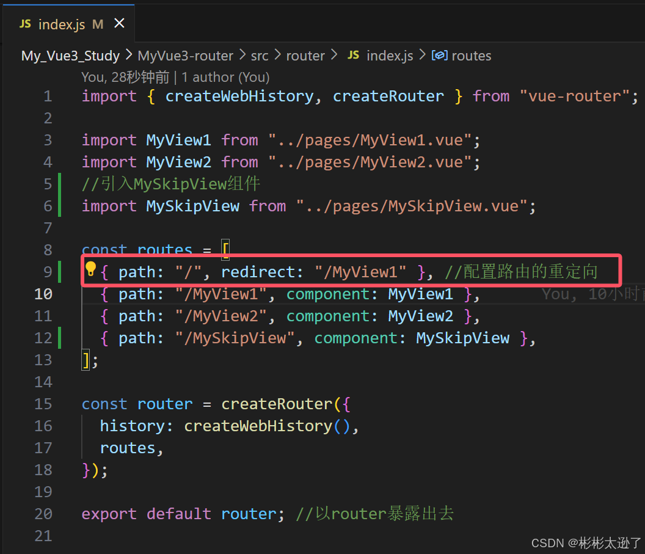Click "../pages/MySkipView.vue" import path
Image resolution: width=645 pixels, height=554 pixels.
pos(412,206)
